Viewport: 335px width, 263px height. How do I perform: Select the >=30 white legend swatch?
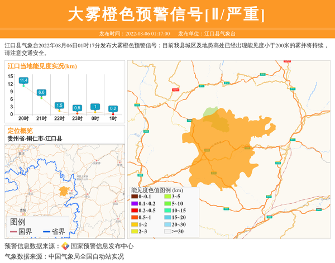point(167,231)
